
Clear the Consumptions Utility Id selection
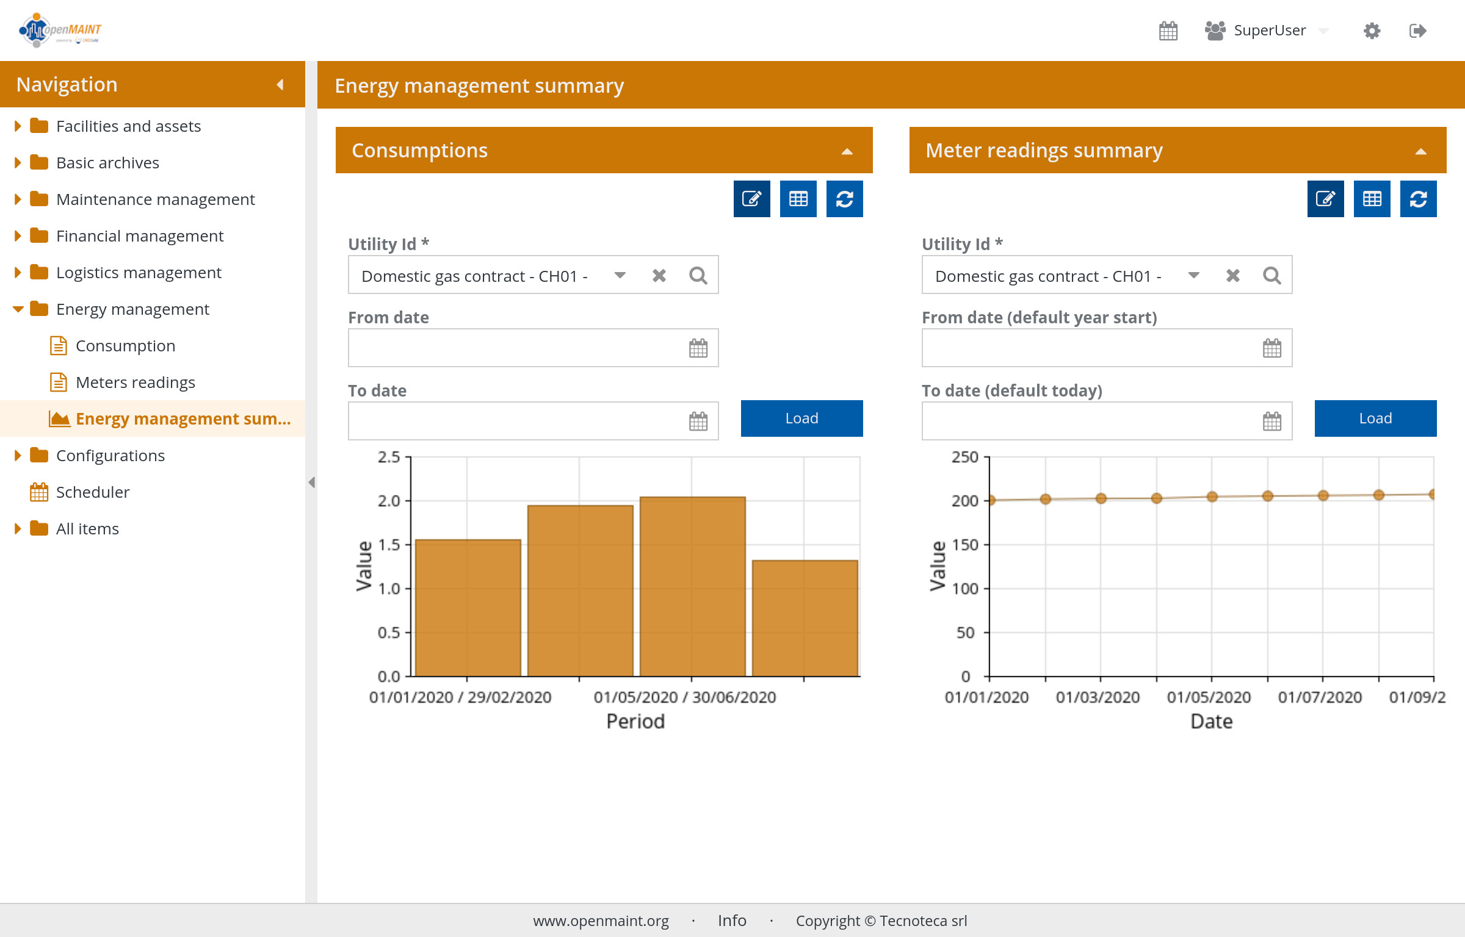[659, 276]
